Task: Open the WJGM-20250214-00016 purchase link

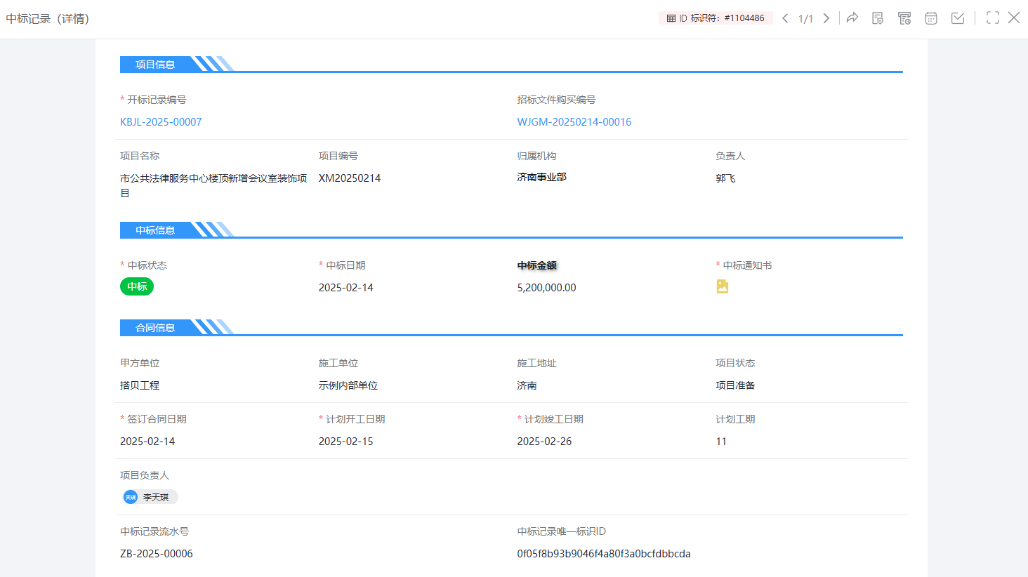Action: pyautogui.click(x=574, y=122)
